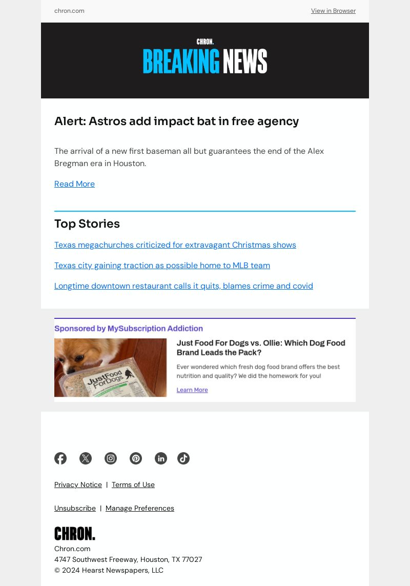Click Learn More in sponsored ad
Image resolution: width=410 pixels, height=586 pixels.
(192, 390)
